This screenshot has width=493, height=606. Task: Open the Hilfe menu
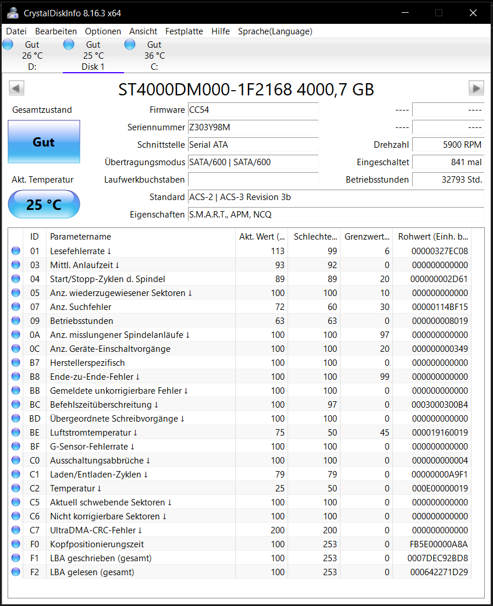point(221,31)
